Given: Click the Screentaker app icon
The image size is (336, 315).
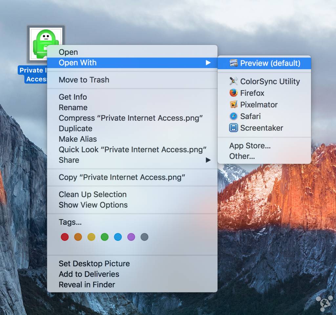Looking at the screenshot, I should click(x=234, y=128).
